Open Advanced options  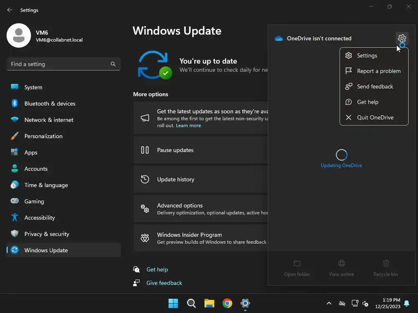click(x=201, y=209)
